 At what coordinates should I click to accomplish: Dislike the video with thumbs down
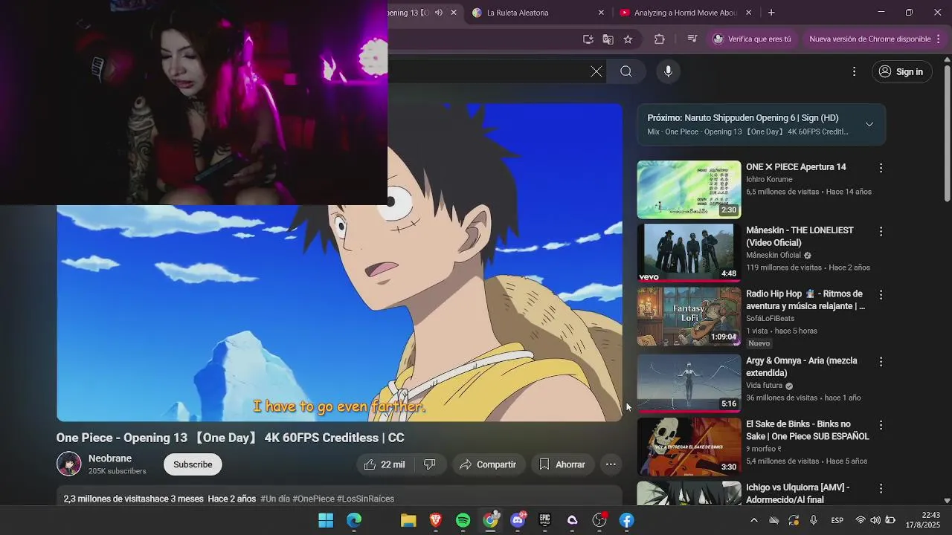(430, 464)
